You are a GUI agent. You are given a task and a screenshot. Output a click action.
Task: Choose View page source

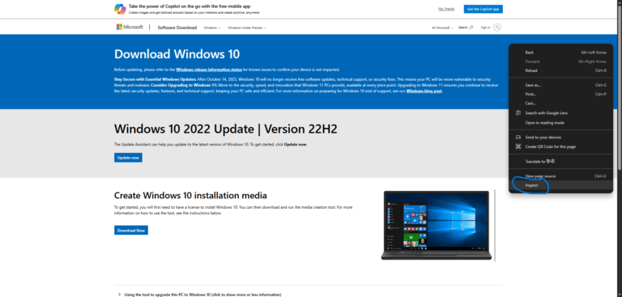point(560,176)
